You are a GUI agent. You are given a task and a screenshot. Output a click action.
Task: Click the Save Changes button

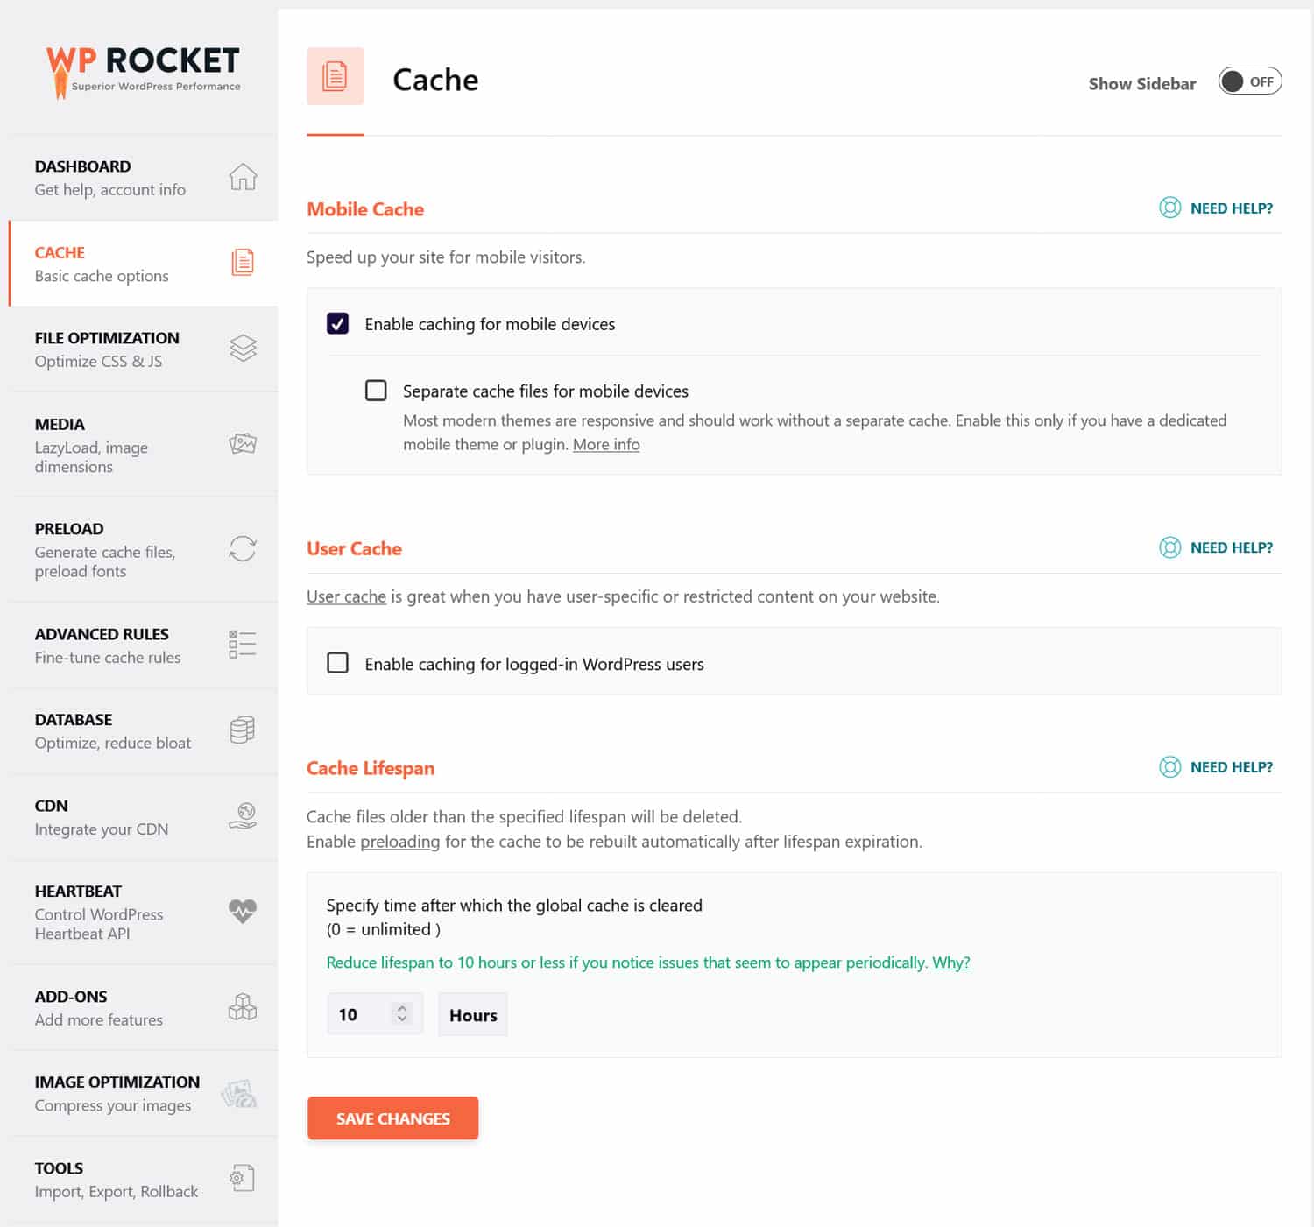tap(392, 1118)
